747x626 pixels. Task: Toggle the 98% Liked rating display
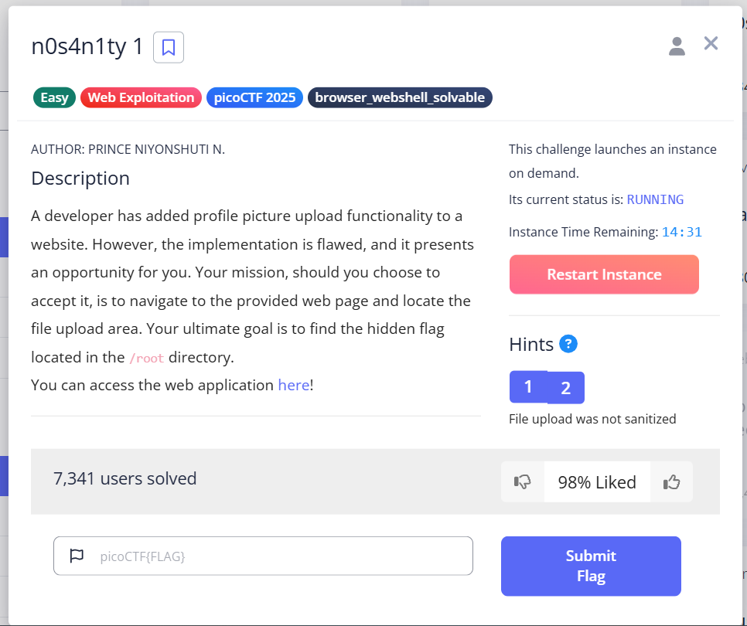click(597, 481)
